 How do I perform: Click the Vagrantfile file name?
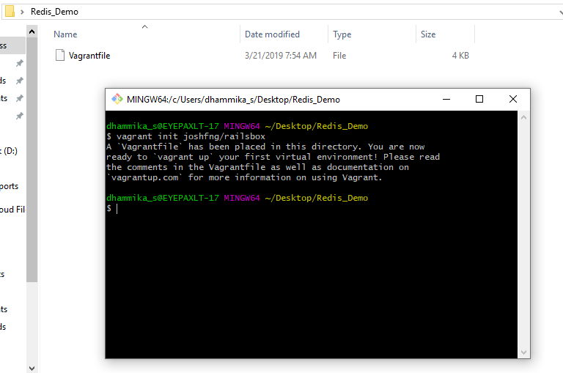click(89, 56)
